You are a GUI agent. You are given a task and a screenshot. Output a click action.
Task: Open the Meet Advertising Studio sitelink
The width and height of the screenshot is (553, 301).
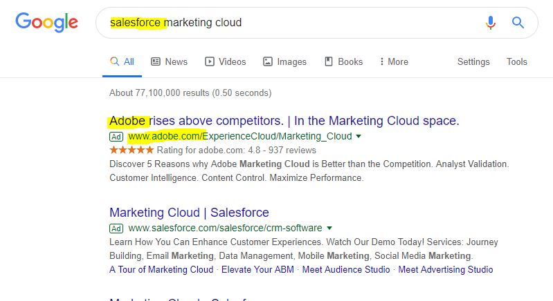(446, 269)
